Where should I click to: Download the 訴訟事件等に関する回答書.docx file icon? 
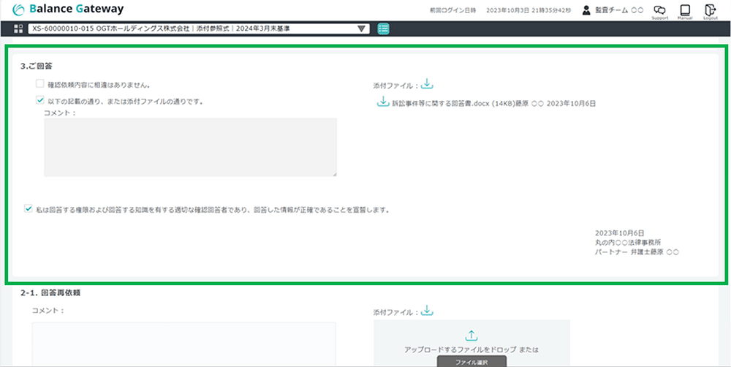click(x=382, y=102)
